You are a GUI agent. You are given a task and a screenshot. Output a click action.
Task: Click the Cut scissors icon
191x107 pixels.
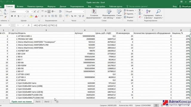pos(5,10)
